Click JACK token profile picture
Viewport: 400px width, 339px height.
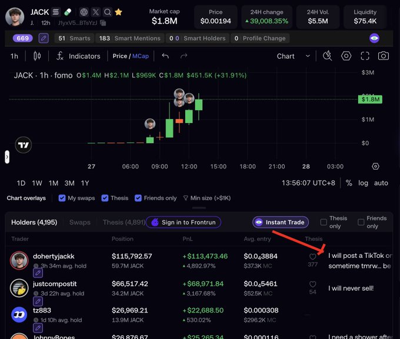pos(15,17)
